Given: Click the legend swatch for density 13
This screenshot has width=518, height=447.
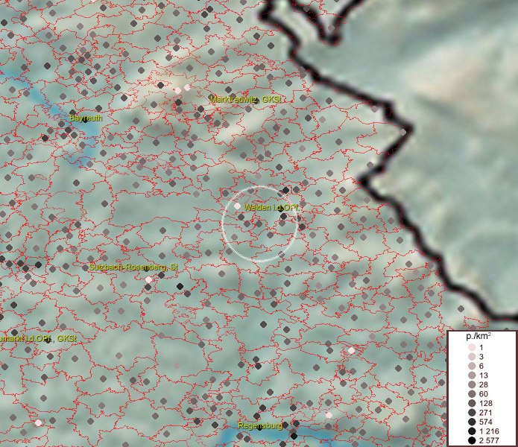Looking at the screenshot, I should tap(471, 375).
